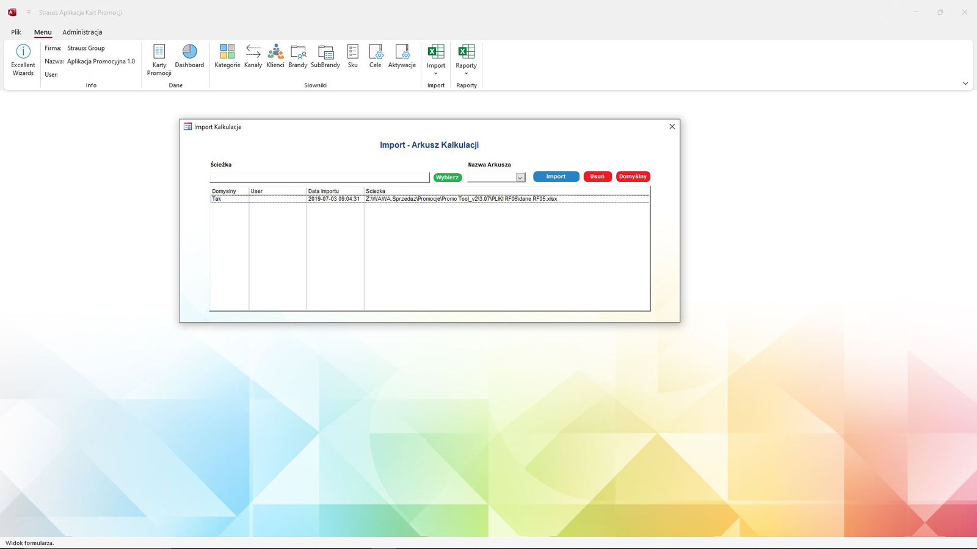Open the Klienci dictionary
This screenshot has width=977, height=549.
(275, 56)
